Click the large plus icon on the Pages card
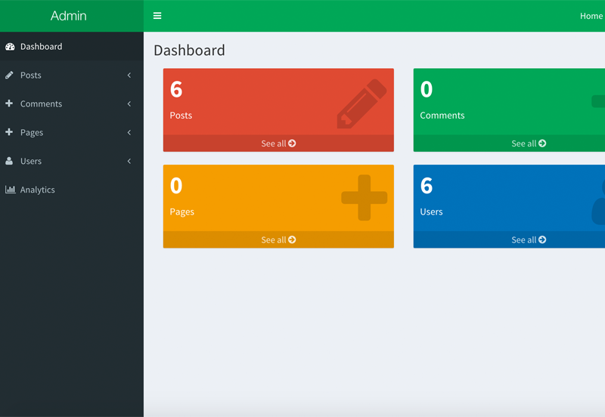605x417 pixels. pos(365,198)
